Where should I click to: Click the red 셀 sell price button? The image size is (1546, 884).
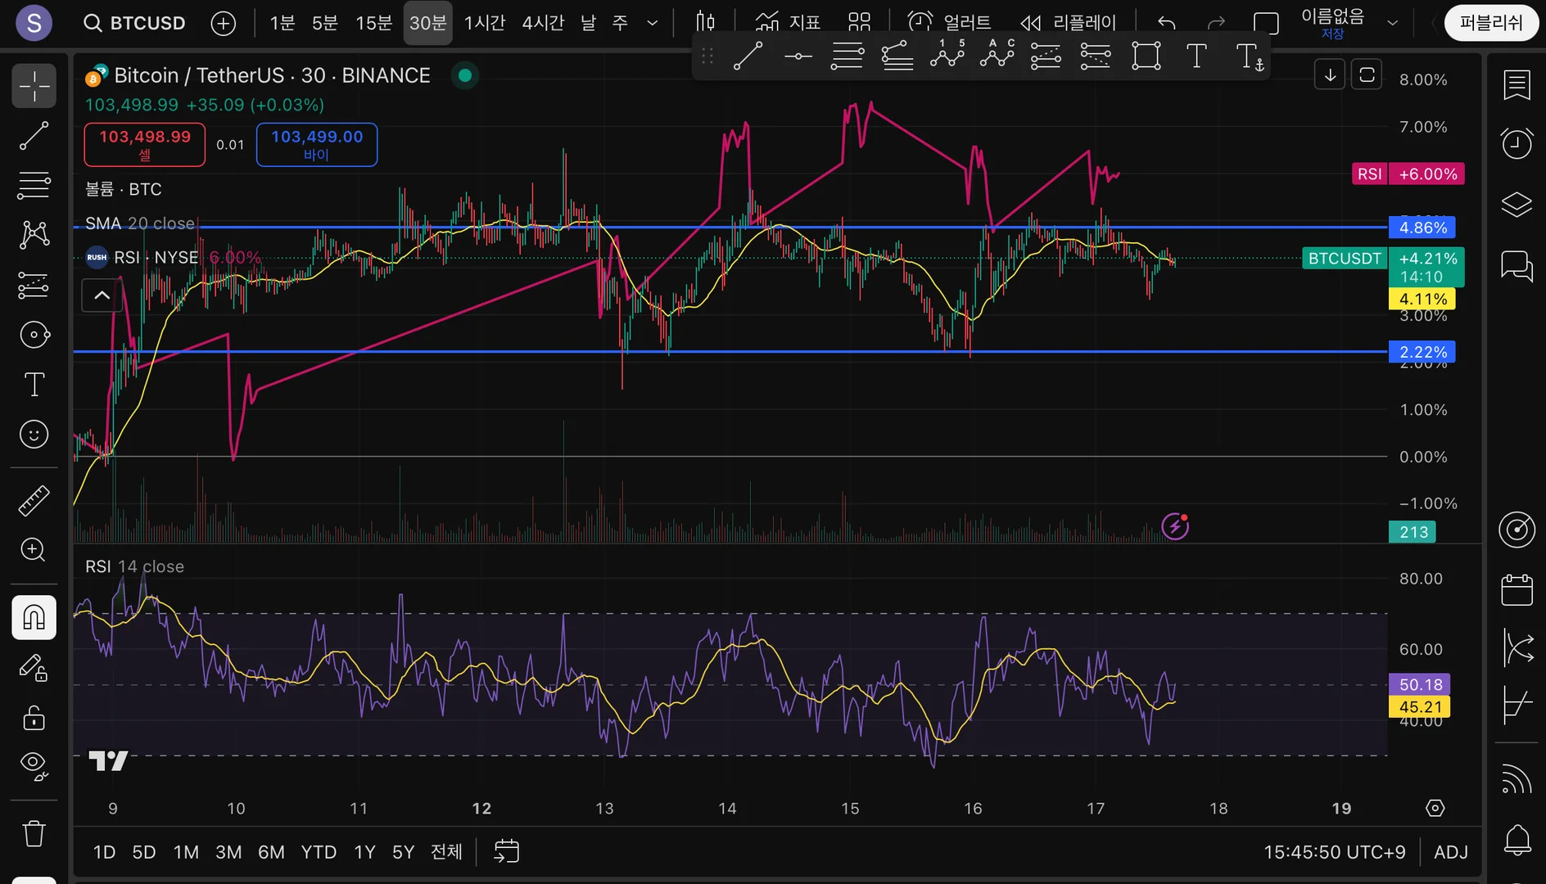145,145
